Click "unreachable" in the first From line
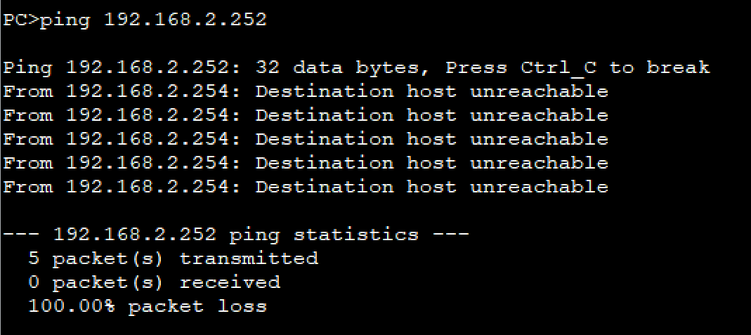The width and height of the screenshot is (751, 335). (x=539, y=92)
